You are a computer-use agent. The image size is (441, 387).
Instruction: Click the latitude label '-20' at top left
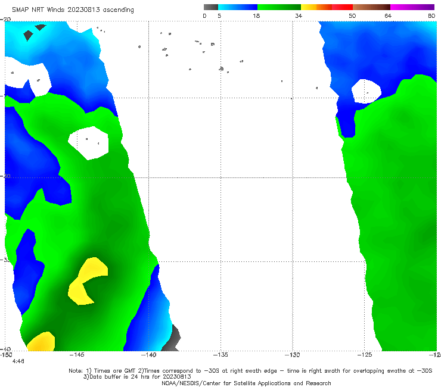click(x=5, y=19)
